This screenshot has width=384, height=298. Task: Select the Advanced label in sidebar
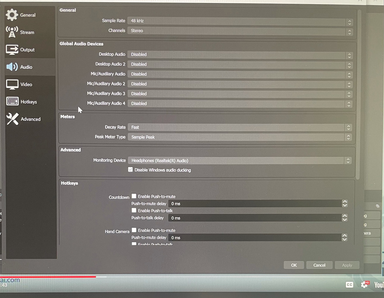point(31,119)
